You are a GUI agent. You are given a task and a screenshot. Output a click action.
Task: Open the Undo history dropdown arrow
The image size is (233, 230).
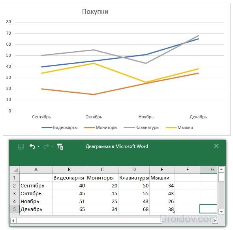pyautogui.click(x=38, y=146)
